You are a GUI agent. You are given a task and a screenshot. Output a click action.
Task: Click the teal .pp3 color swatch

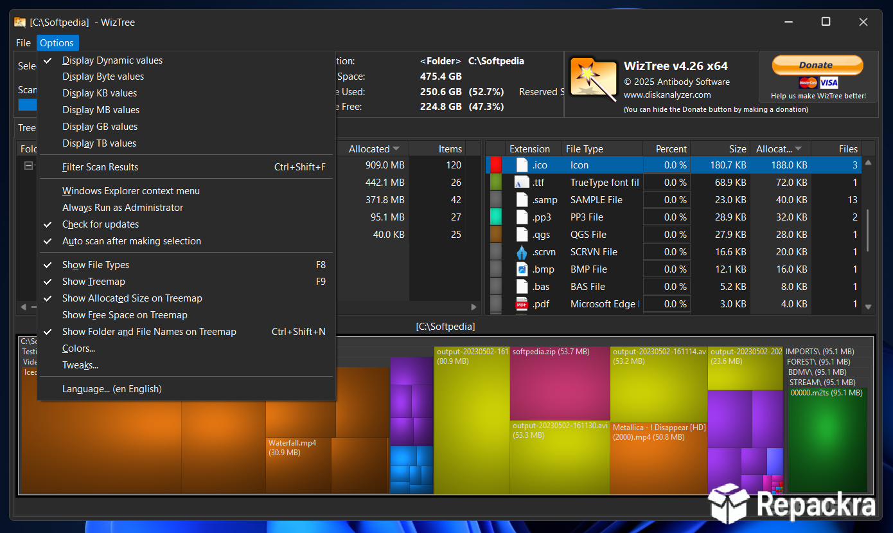pos(496,217)
